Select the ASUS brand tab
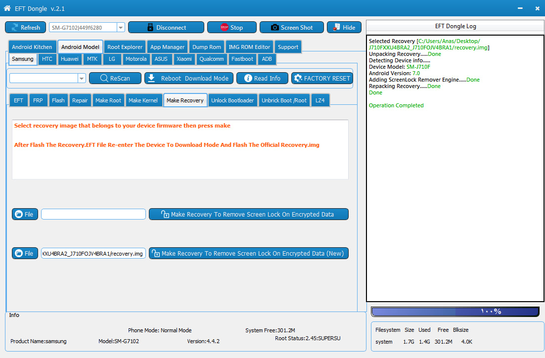Image resolution: width=545 pixels, height=358 pixels. [x=161, y=59]
